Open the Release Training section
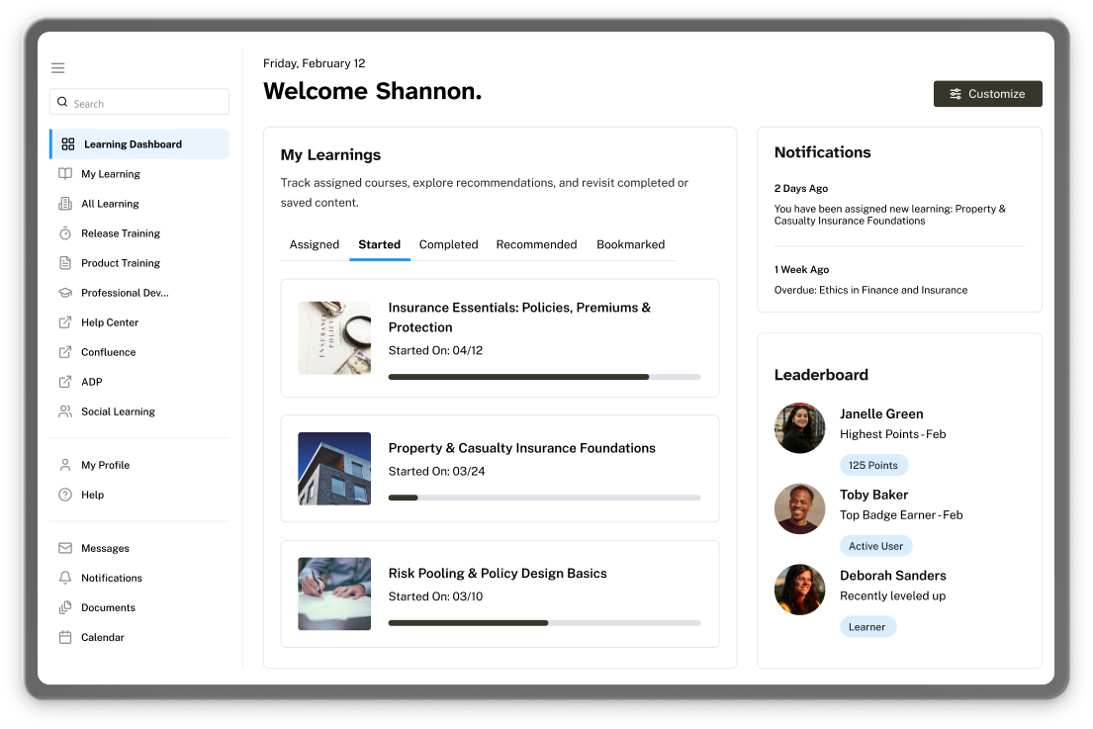This screenshot has width=1093, height=729. click(118, 232)
